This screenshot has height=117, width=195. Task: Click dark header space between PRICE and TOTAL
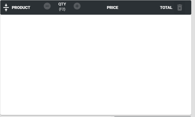tap(139, 7)
